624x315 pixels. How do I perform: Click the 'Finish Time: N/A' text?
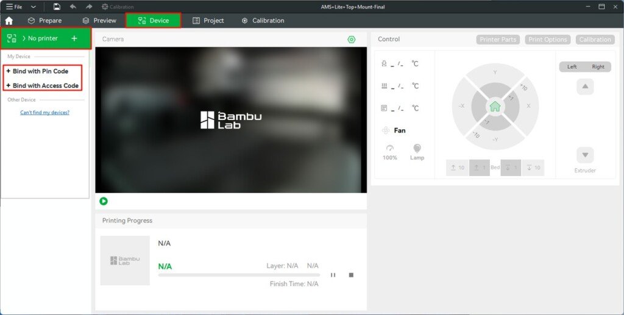(294, 284)
